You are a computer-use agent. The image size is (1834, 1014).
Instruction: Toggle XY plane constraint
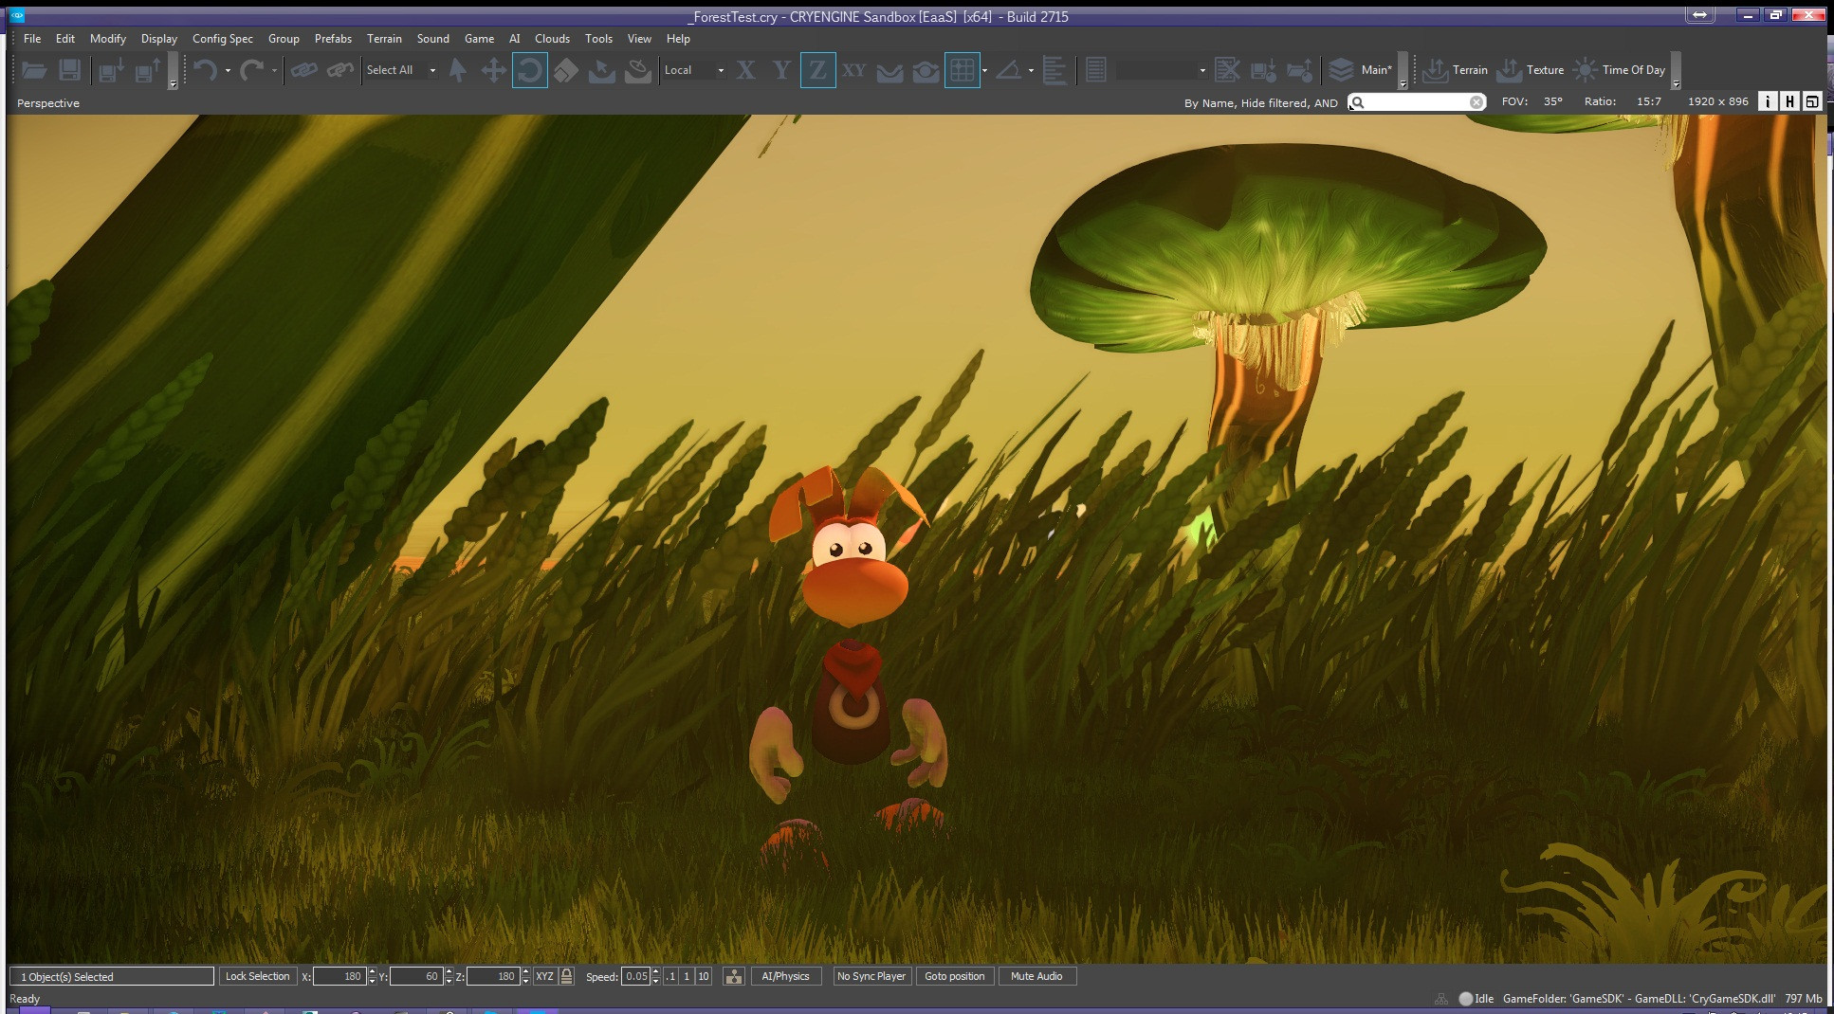coord(853,70)
